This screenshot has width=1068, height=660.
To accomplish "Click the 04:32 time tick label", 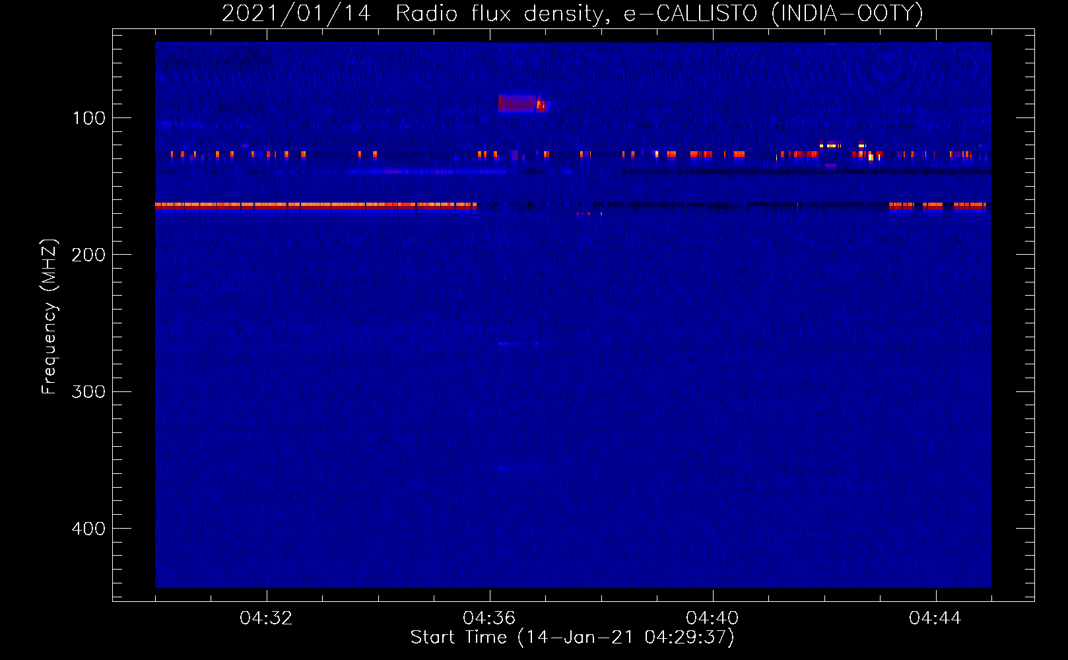I will pos(266,618).
